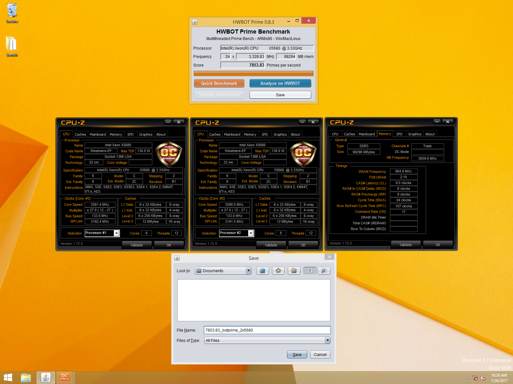Image resolution: width=513 pixels, height=384 pixels.
Task: Open the Processor #2 selection dropdown
Action: coord(251,233)
